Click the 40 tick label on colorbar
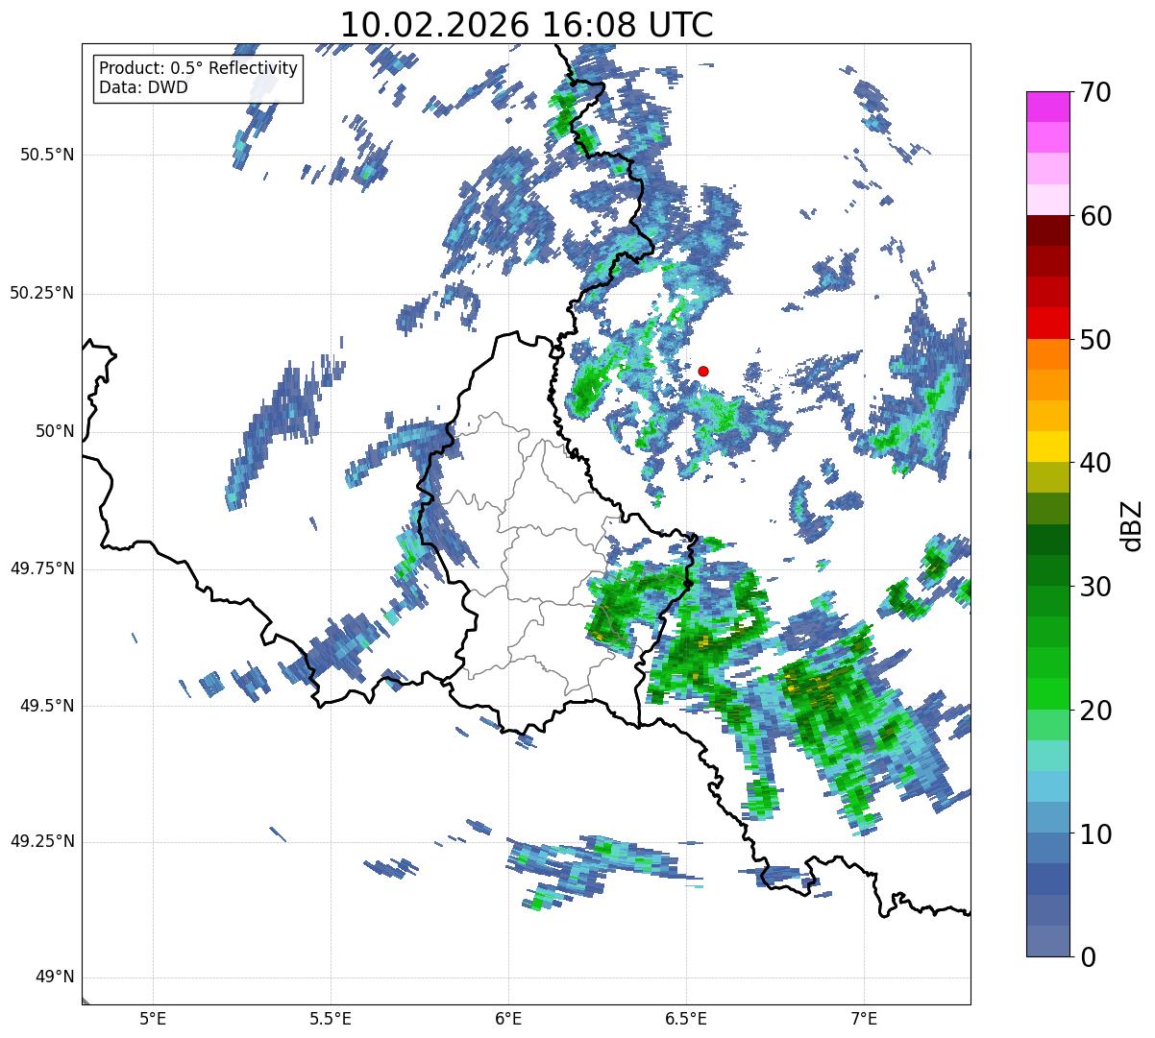Viewport: 1155px width, 1038px height. 1094,463
